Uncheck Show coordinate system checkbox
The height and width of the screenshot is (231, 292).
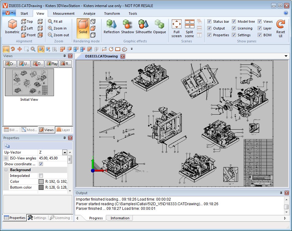(x=41, y=164)
